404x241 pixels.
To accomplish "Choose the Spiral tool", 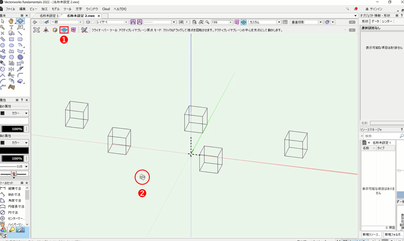I will coord(20,57).
